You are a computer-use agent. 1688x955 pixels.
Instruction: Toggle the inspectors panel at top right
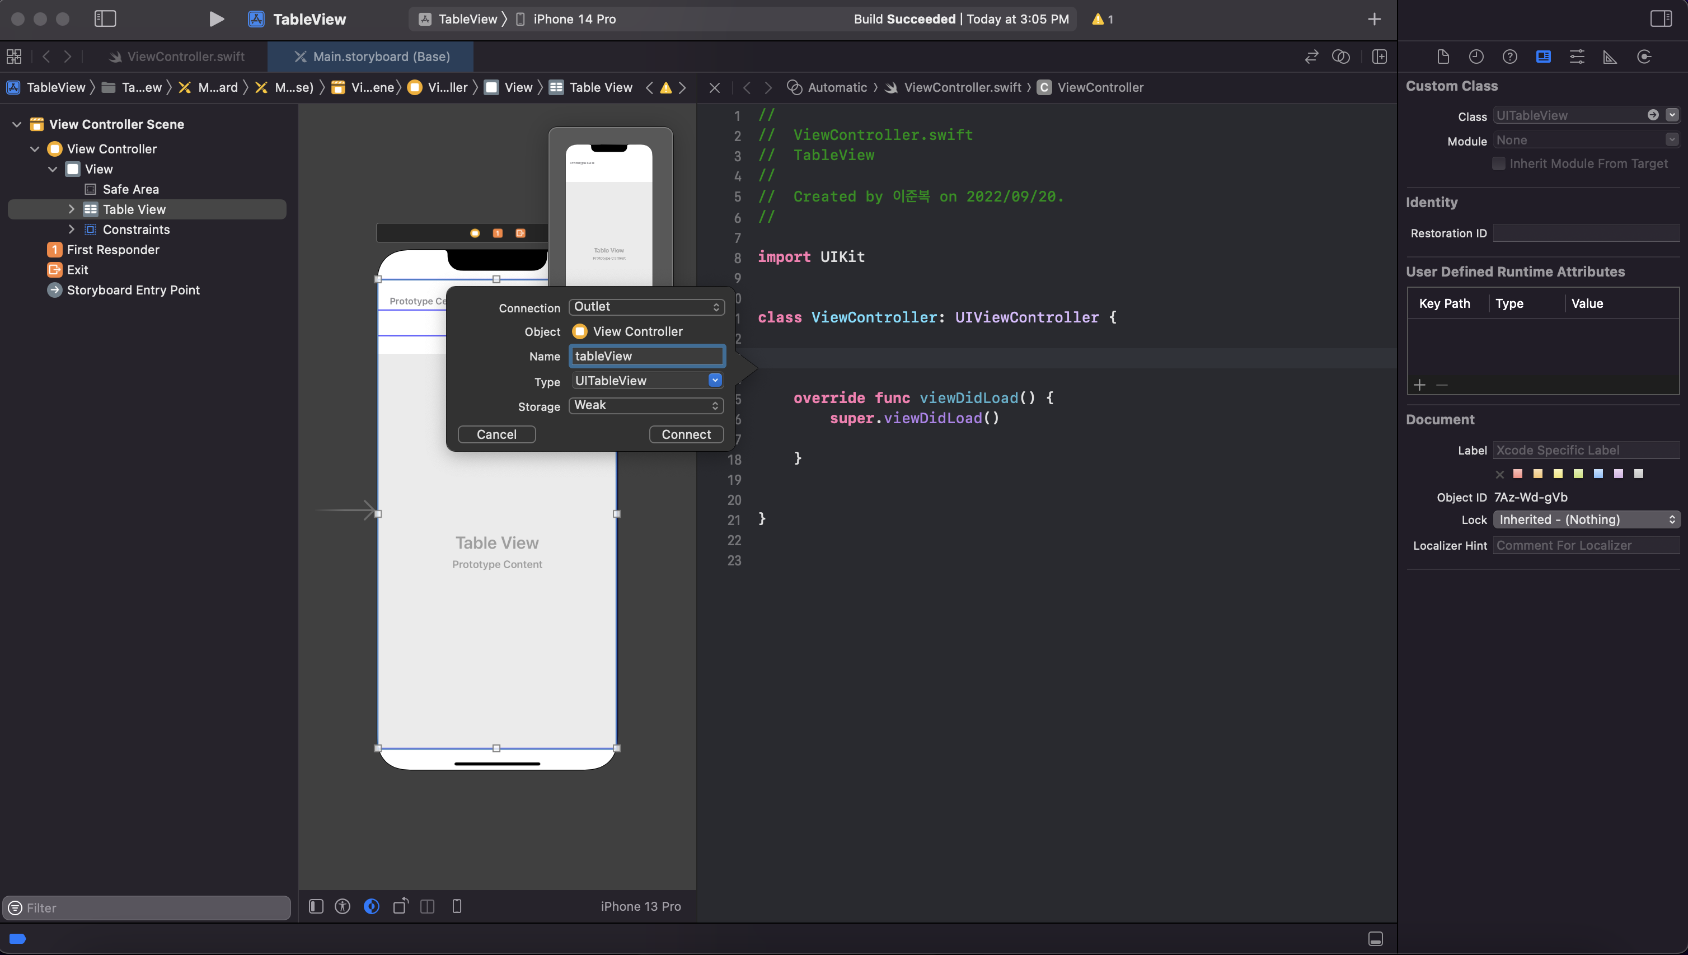tap(1661, 19)
